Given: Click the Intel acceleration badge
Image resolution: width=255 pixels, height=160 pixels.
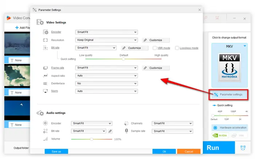Looking at the screenshot, I should click(x=239, y=135).
